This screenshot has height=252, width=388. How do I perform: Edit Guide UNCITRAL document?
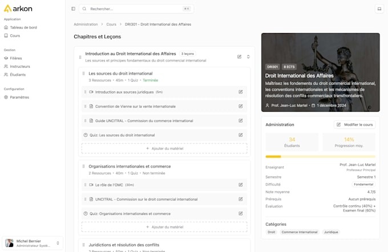241,121
